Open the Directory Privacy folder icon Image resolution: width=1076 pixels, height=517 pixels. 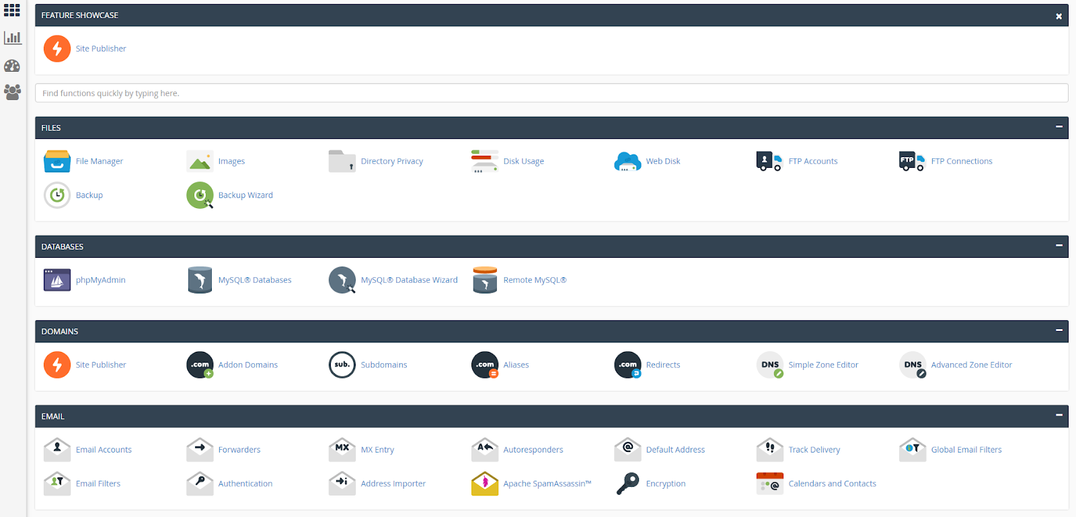[342, 161]
